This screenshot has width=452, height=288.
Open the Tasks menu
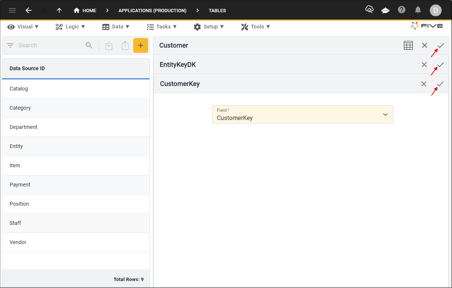coord(162,27)
